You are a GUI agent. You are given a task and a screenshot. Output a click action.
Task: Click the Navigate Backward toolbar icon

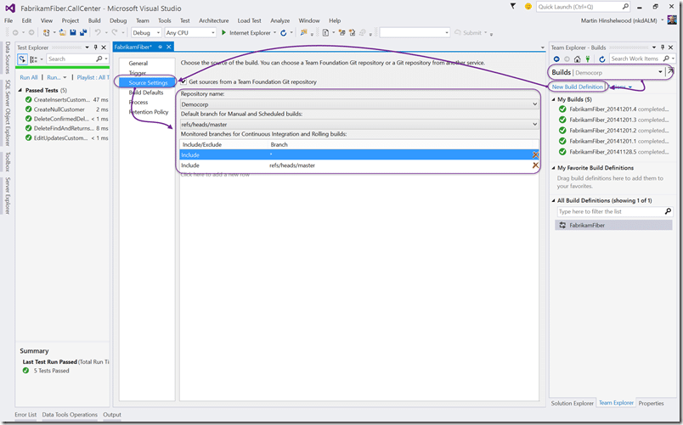pyautogui.click(x=15, y=32)
